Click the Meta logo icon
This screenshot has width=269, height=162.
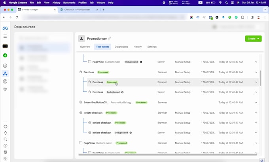pos(5,28)
